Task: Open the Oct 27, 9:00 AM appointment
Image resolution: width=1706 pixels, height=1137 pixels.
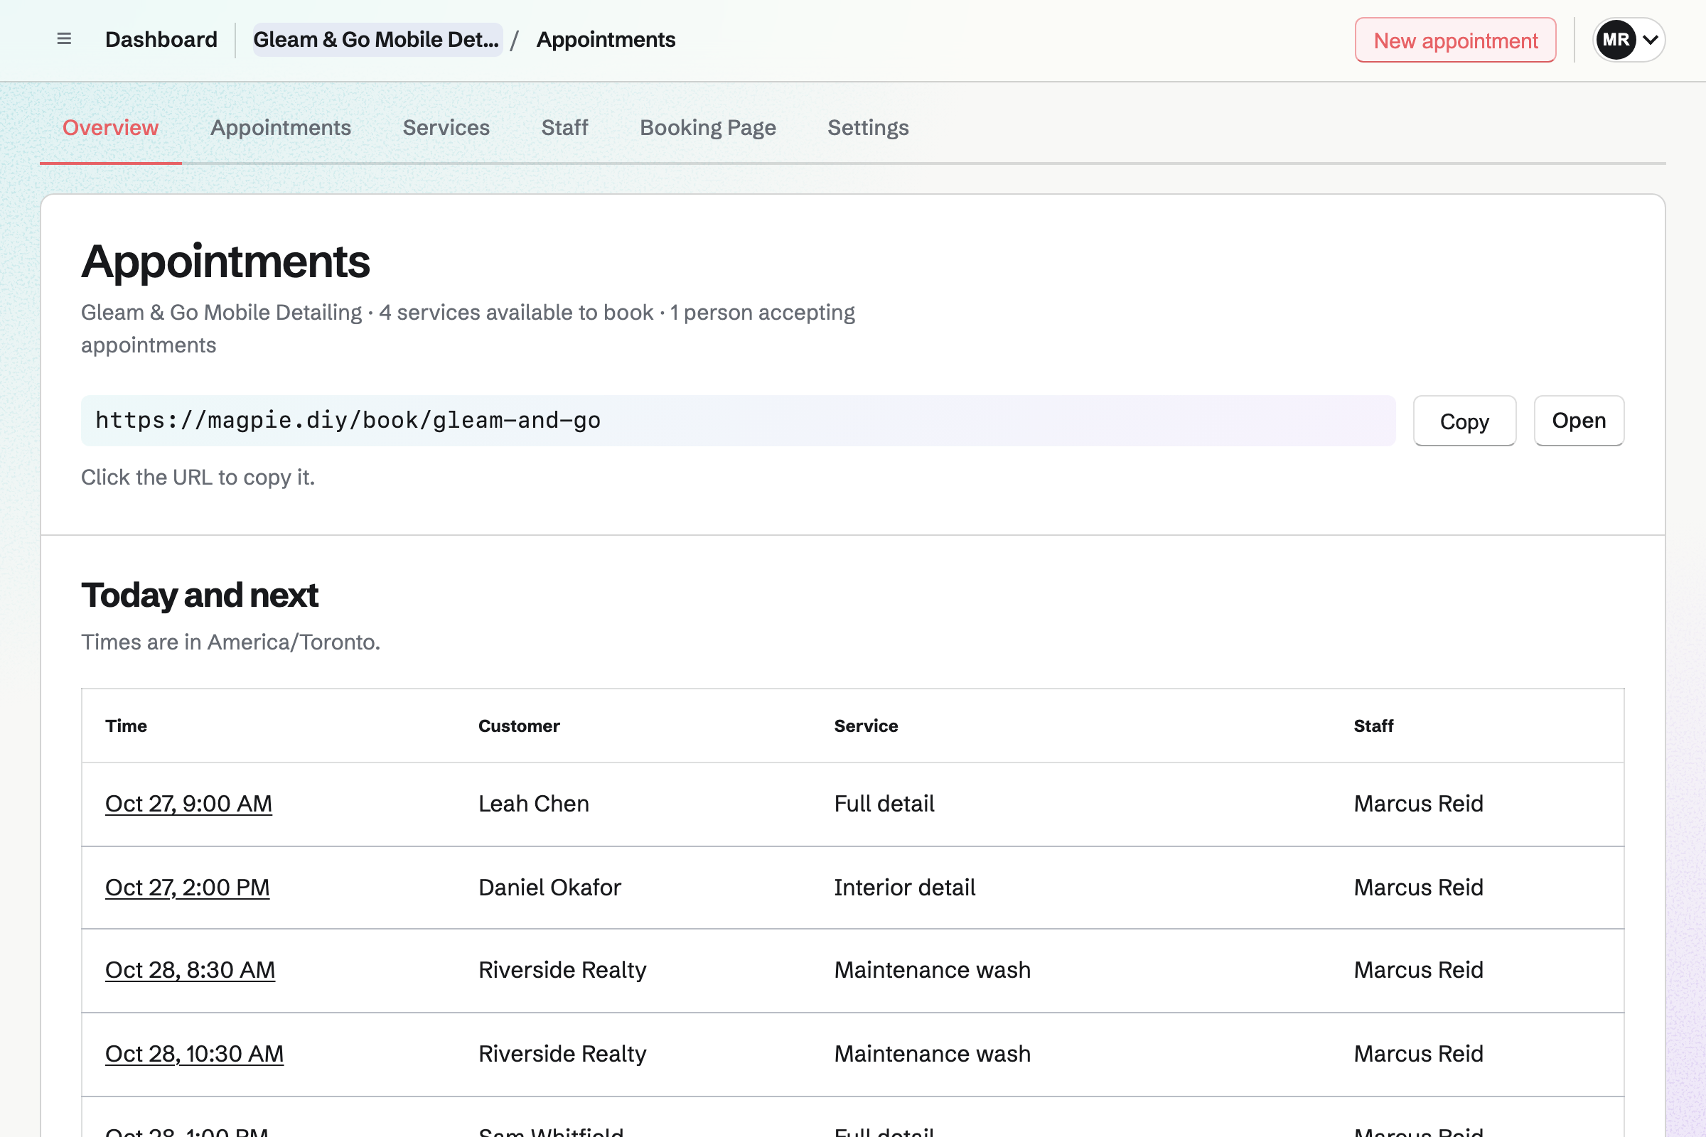Action: (188, 804)
